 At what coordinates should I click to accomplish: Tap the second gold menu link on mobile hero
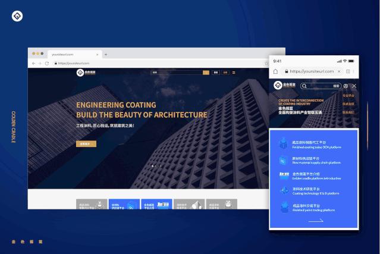tap(348, 104)
